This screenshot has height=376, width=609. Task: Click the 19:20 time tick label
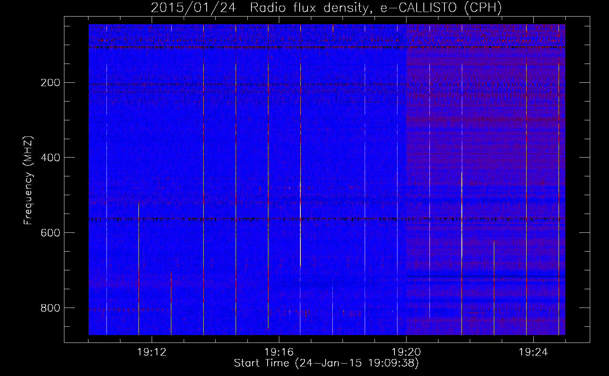click(x=406, y=352)
